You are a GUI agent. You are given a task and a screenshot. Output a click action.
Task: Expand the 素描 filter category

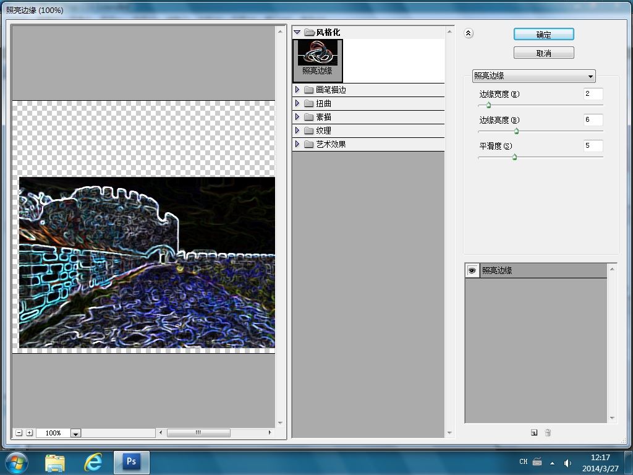[x=297, y=117]
